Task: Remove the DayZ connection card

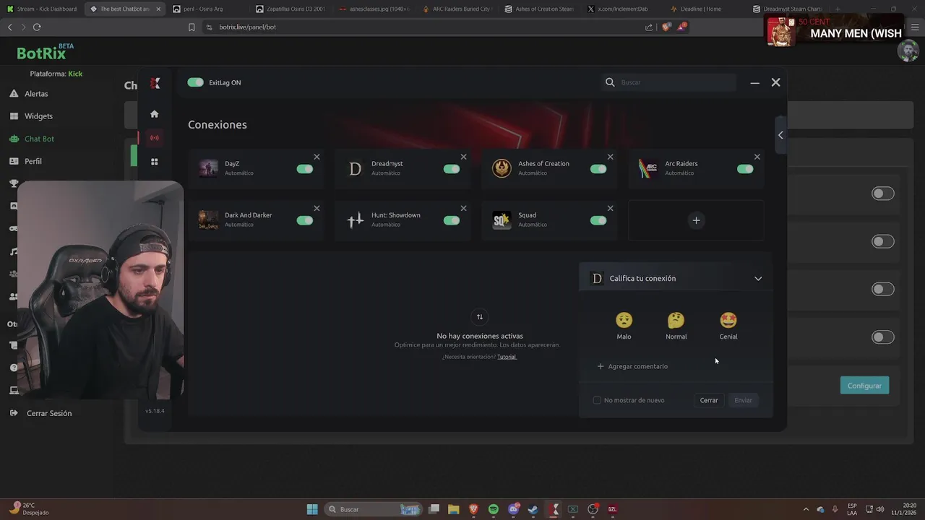Action: click(x=317, y=157)
